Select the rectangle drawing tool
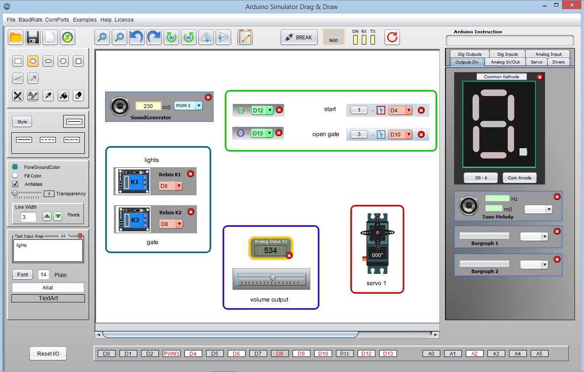The width and height of the screenshot is (584, 372). (x=17, y=61)
